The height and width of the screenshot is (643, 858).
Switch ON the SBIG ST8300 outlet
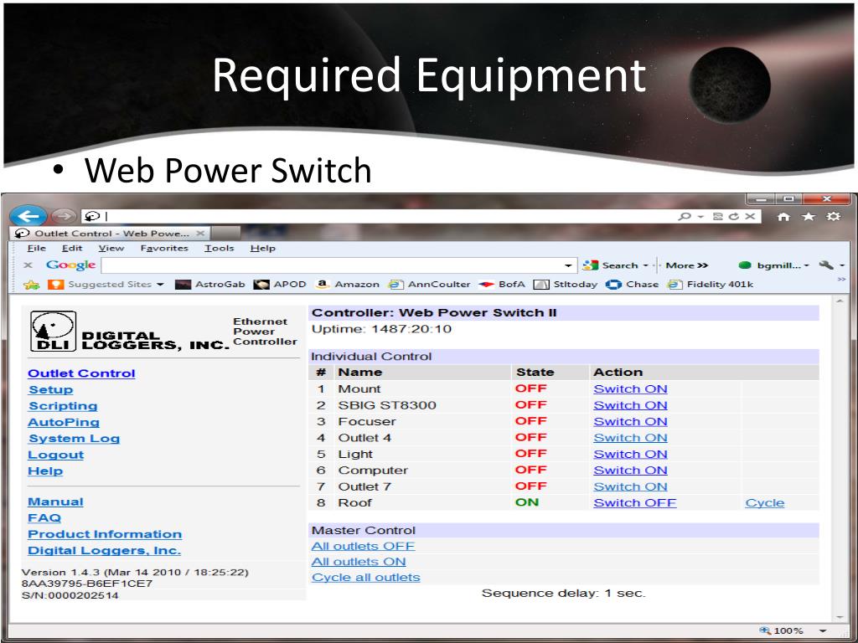(x=630, y=405)
